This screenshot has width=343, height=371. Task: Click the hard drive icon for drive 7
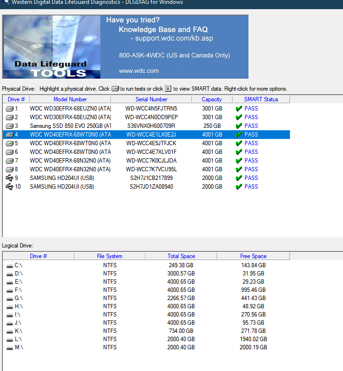tap(10, 161)
